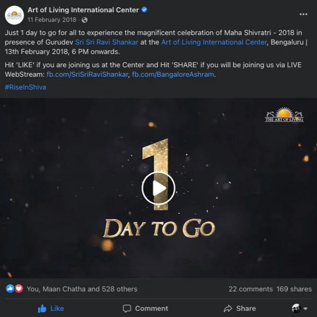This screenshot has height=317, width=317.
Task: Click the Comment button
Action: coord(145,308)
